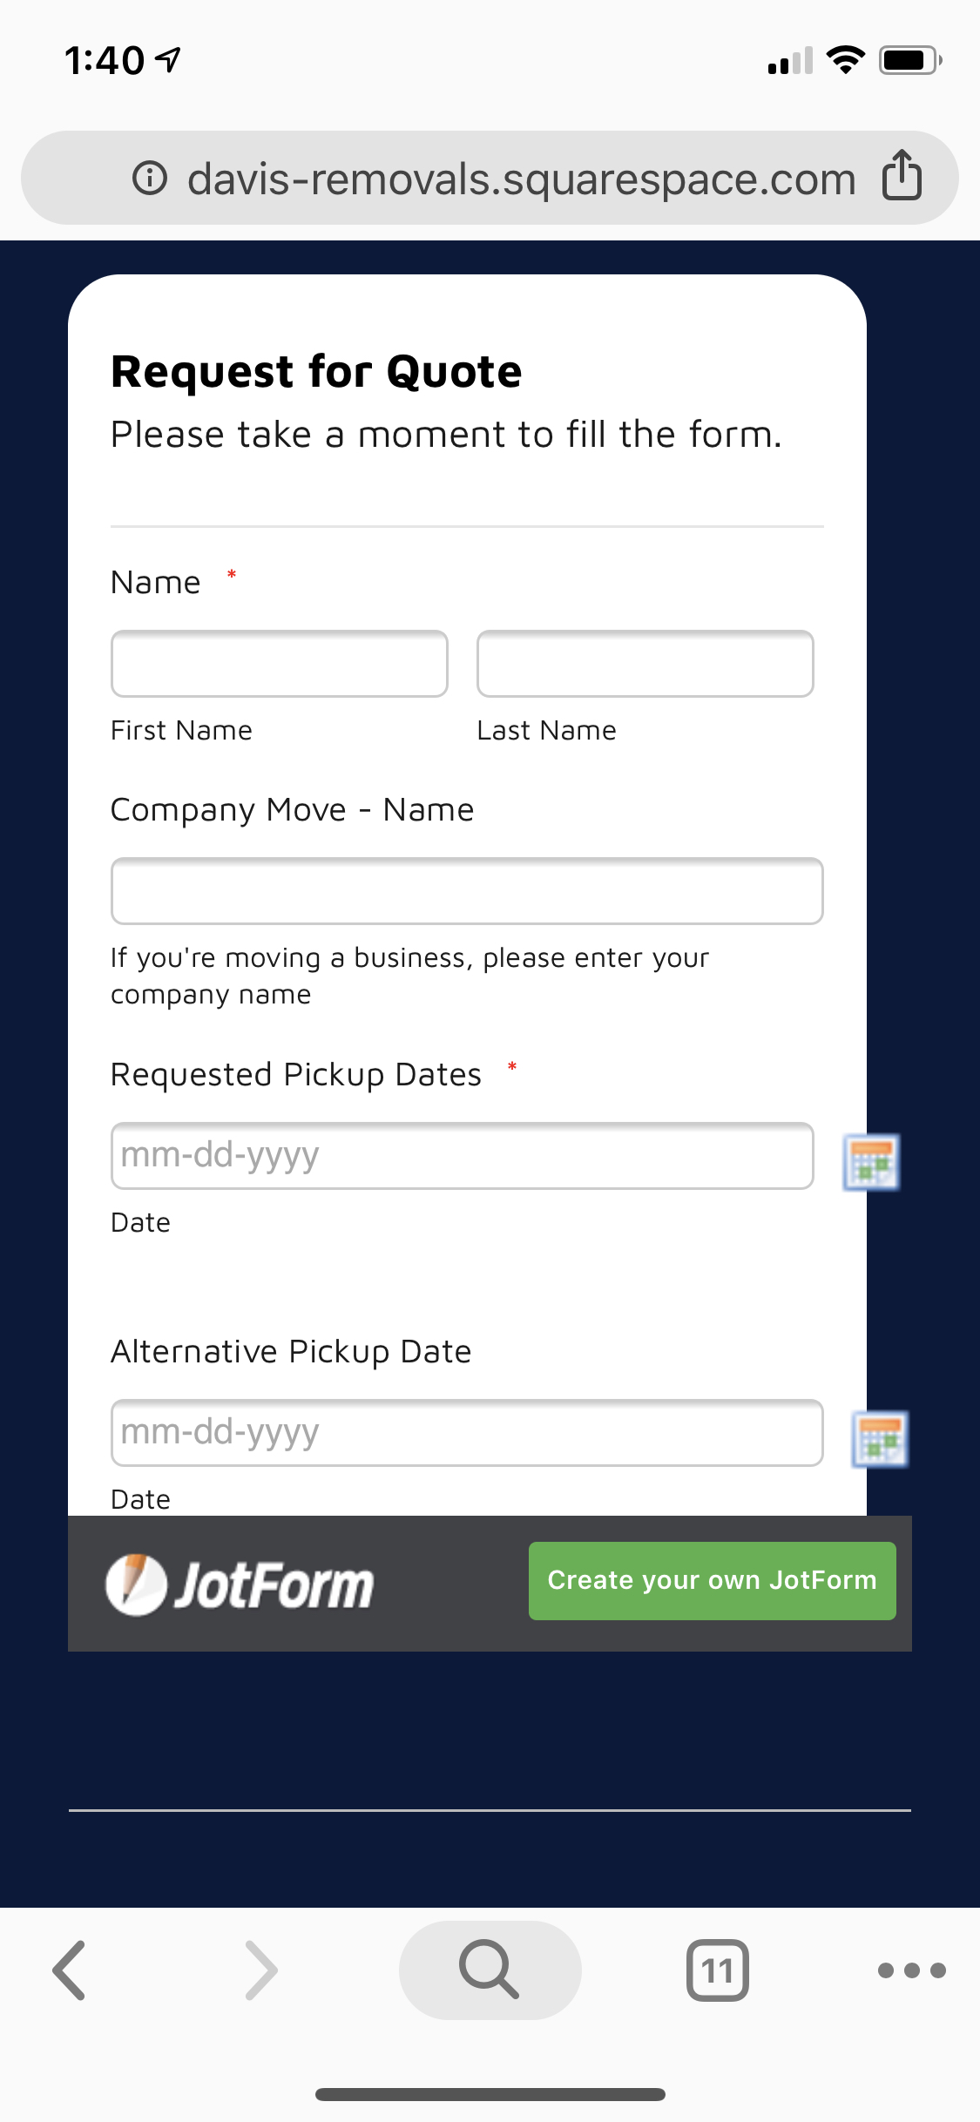980x2122 pixels.
Task: Open calendar picker for Alternative Pickup Date
Action: (x=880, y=1439)
